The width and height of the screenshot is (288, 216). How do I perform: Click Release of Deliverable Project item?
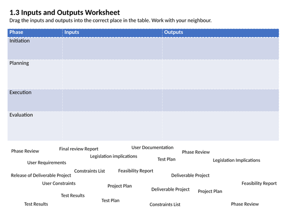point(41,176)
